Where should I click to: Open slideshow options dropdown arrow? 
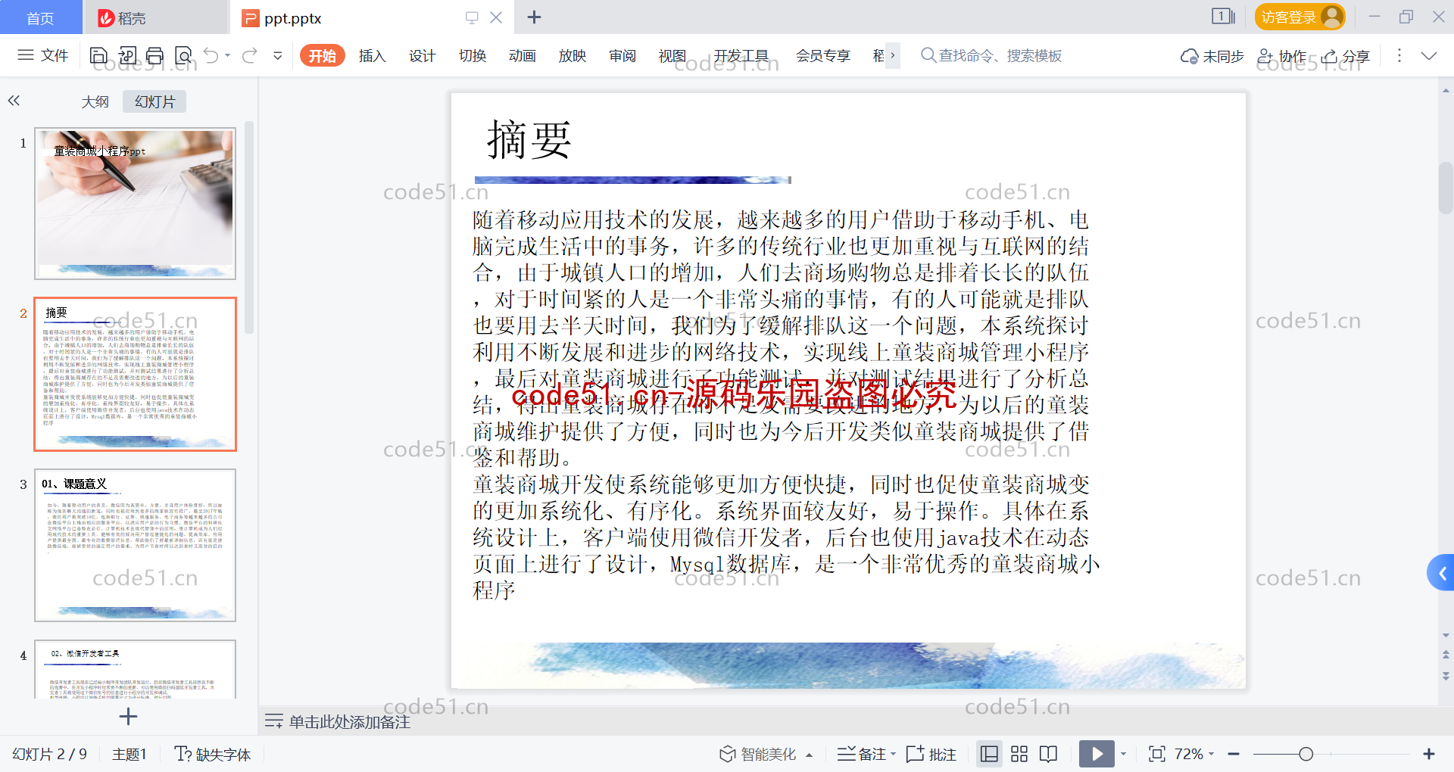pyautogui.click(x=1123, y=754)
